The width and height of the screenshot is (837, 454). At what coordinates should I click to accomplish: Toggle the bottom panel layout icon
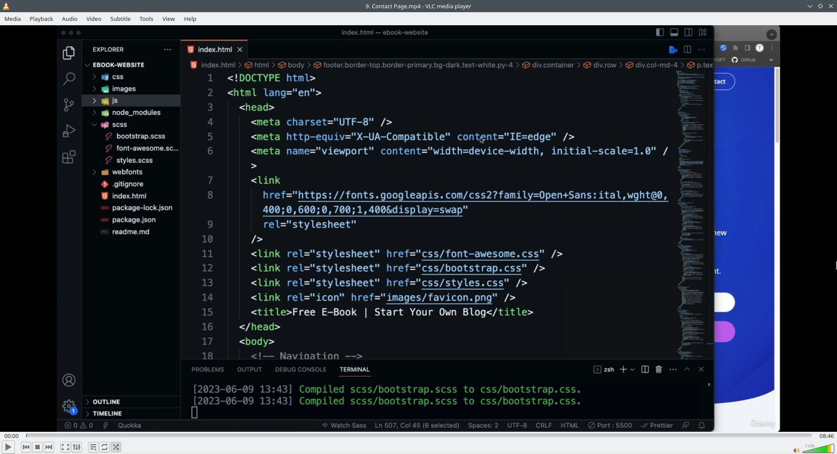(x=674, y=32)
